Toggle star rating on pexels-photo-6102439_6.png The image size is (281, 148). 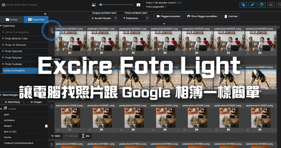point(248,130)
